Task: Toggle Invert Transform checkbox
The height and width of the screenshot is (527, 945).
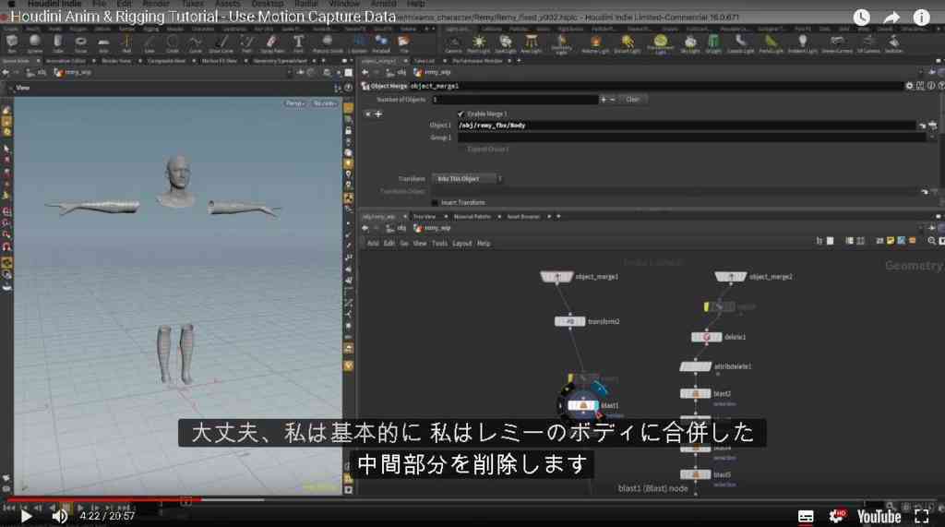Action: point(436,203)
